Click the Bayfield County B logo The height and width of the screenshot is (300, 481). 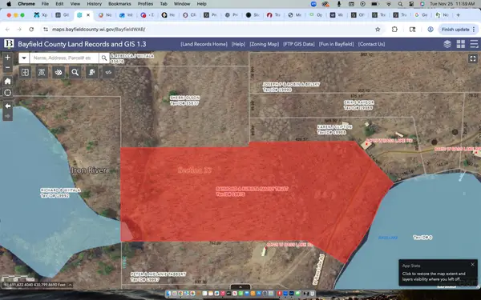pos(9,44)
